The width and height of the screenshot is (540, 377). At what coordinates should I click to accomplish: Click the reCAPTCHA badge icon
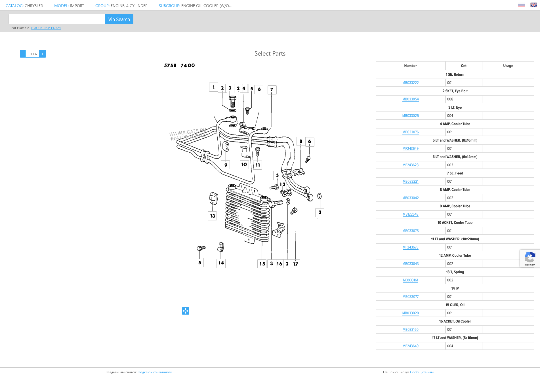point(530,258)
